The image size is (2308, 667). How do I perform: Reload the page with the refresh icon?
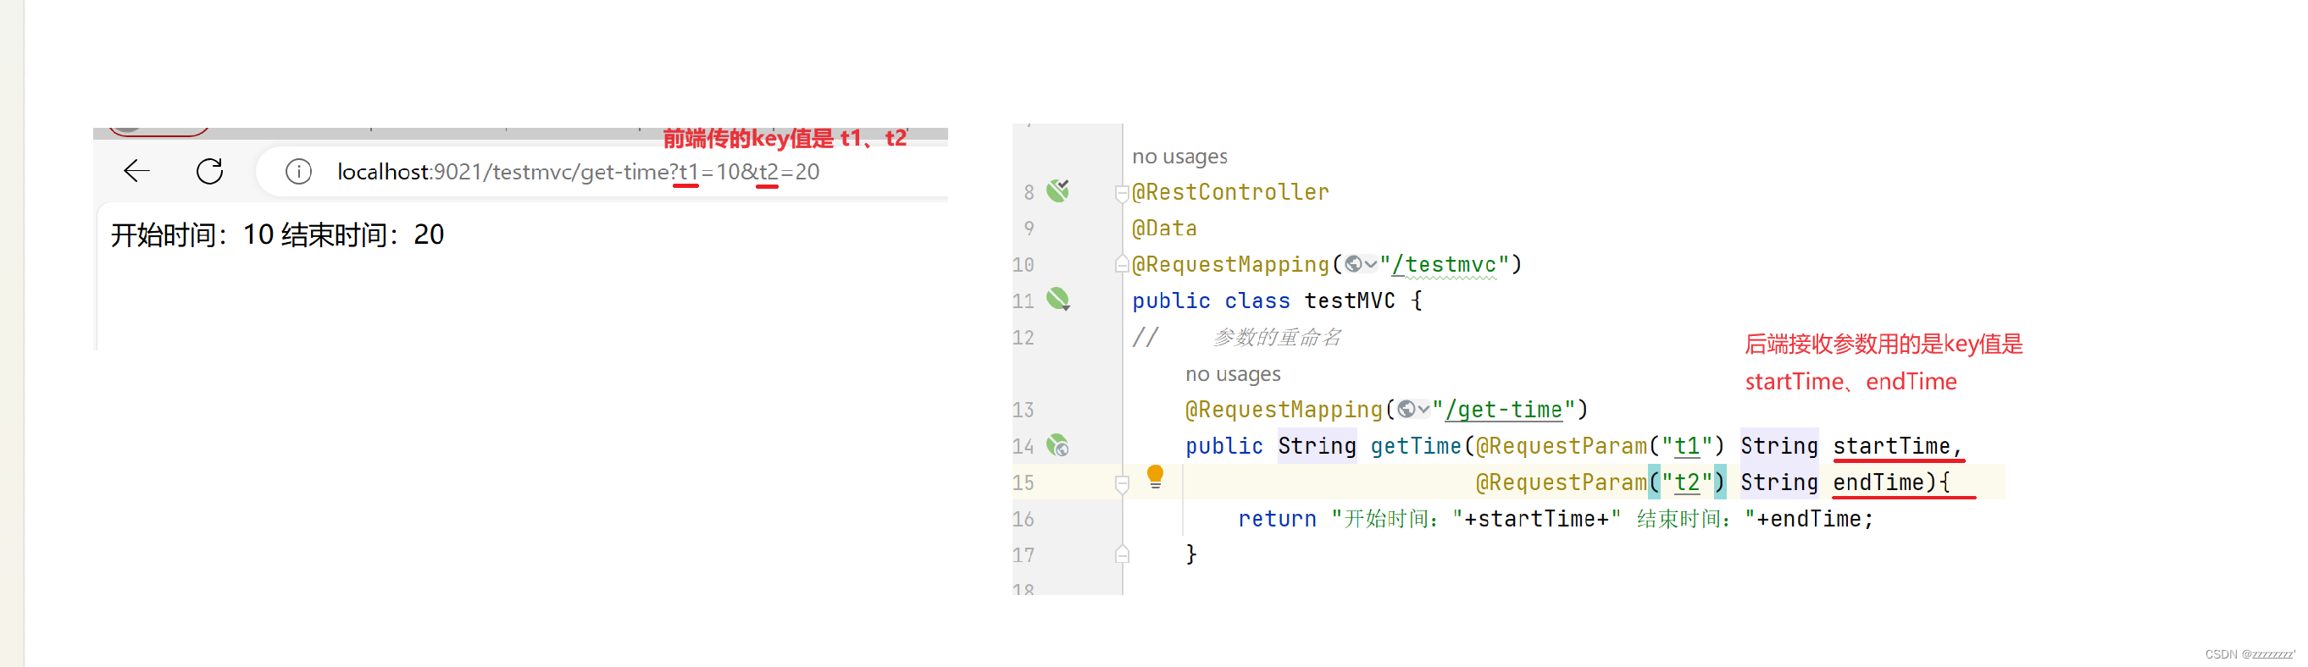pos(209,171)
